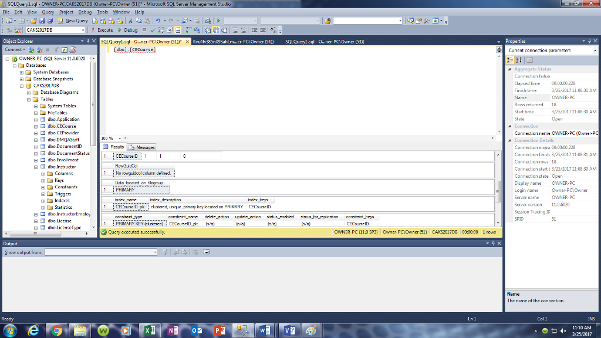Click the Comment Out Selected Lines icon

coord(235,29)
